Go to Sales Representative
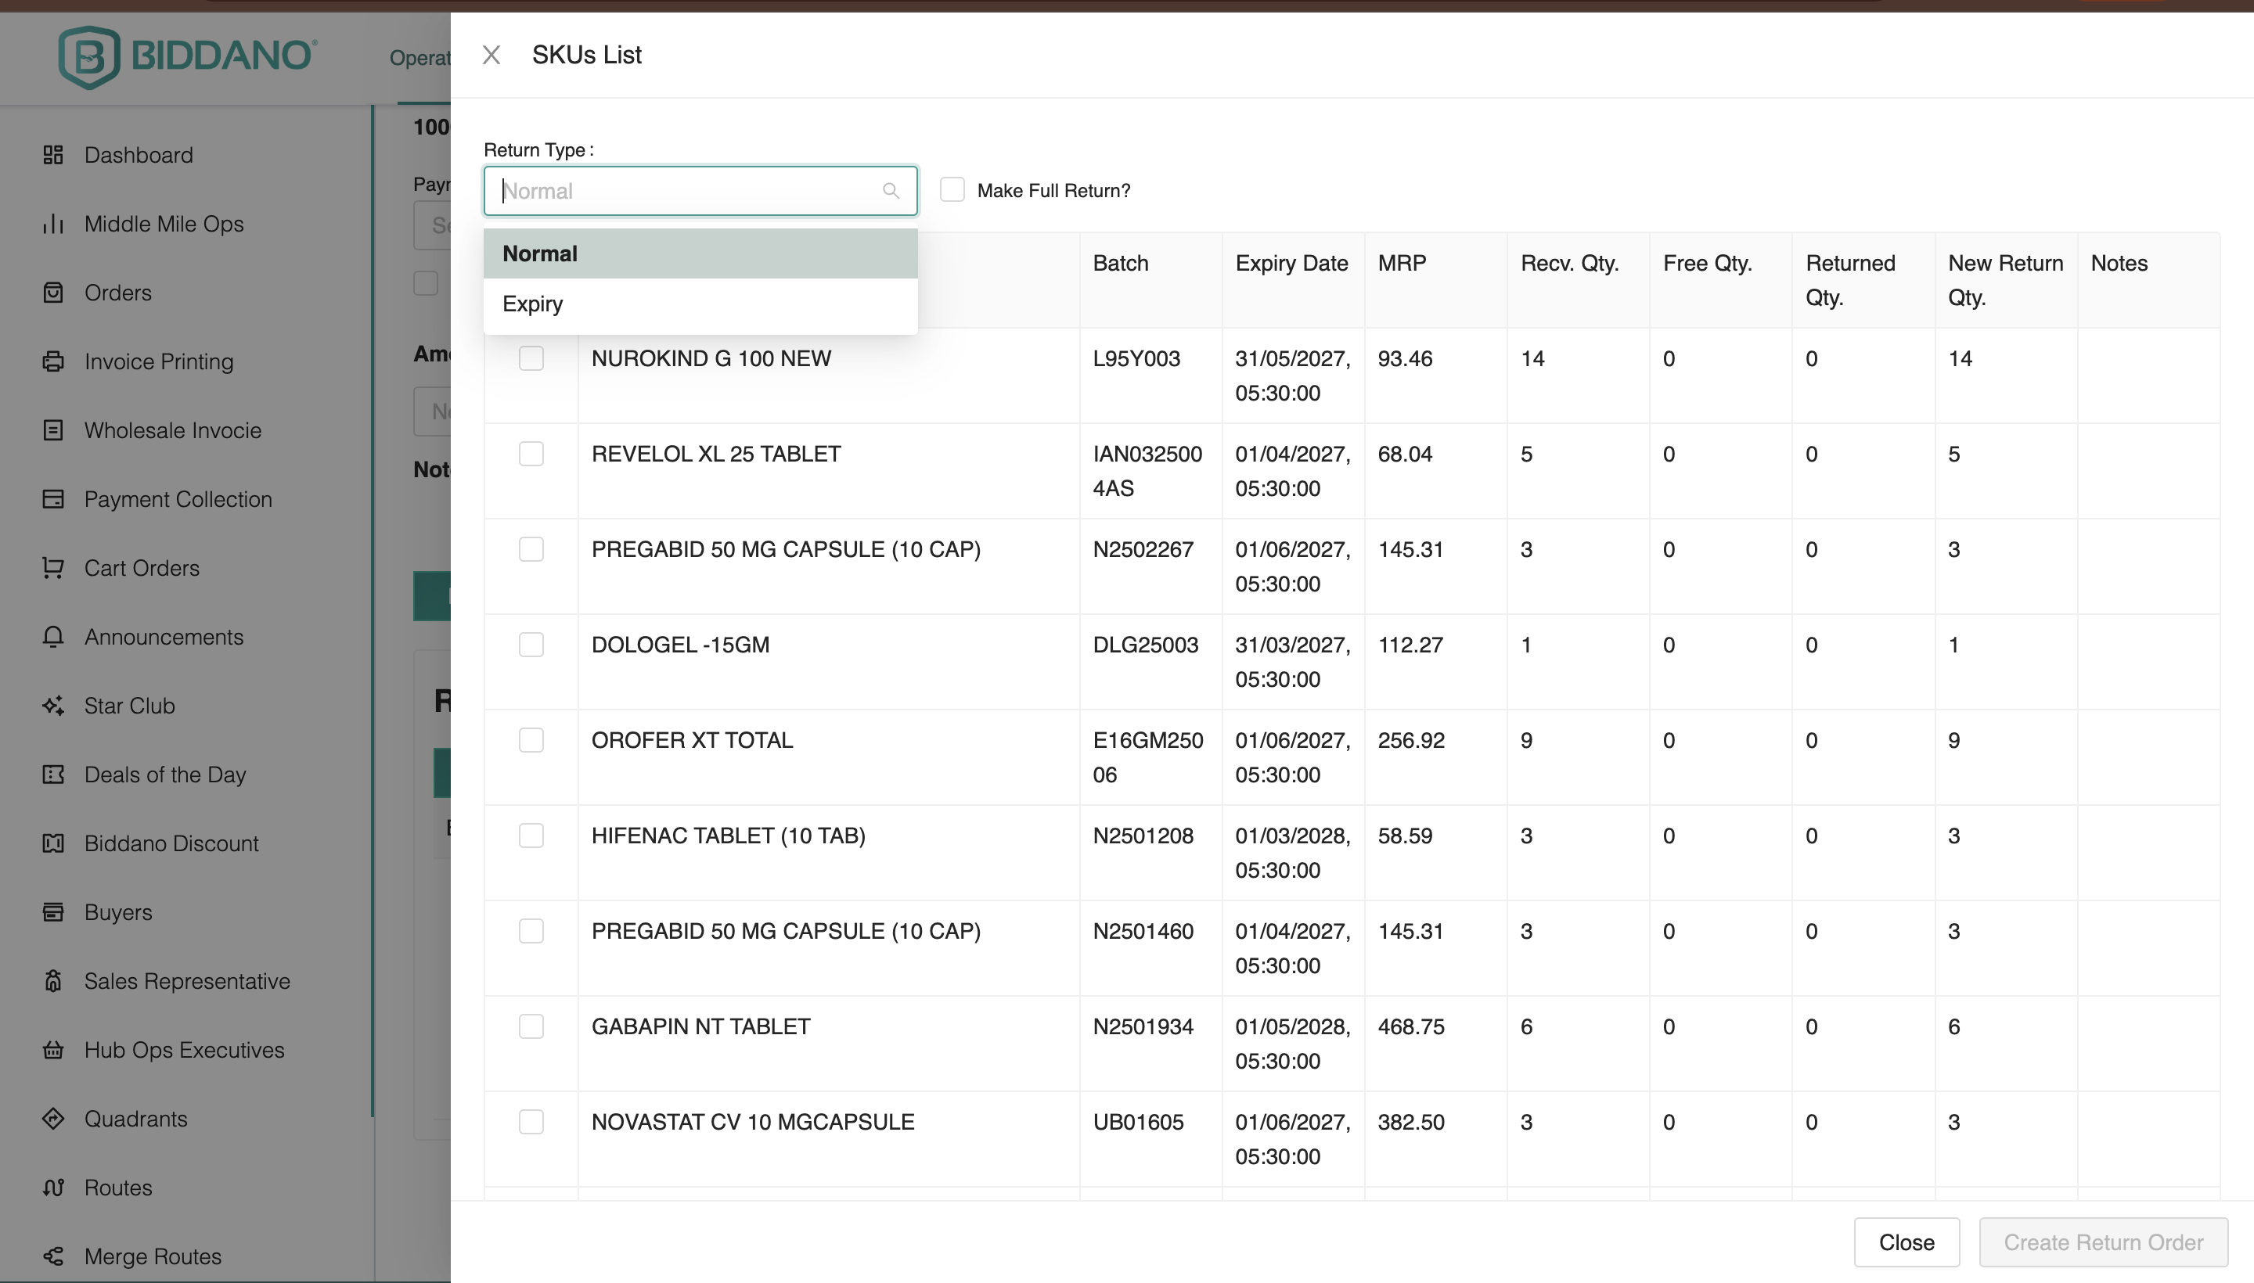 187,981
